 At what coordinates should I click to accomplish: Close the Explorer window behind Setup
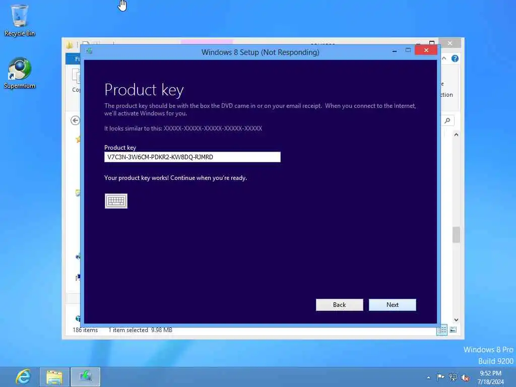pos(450,43)
